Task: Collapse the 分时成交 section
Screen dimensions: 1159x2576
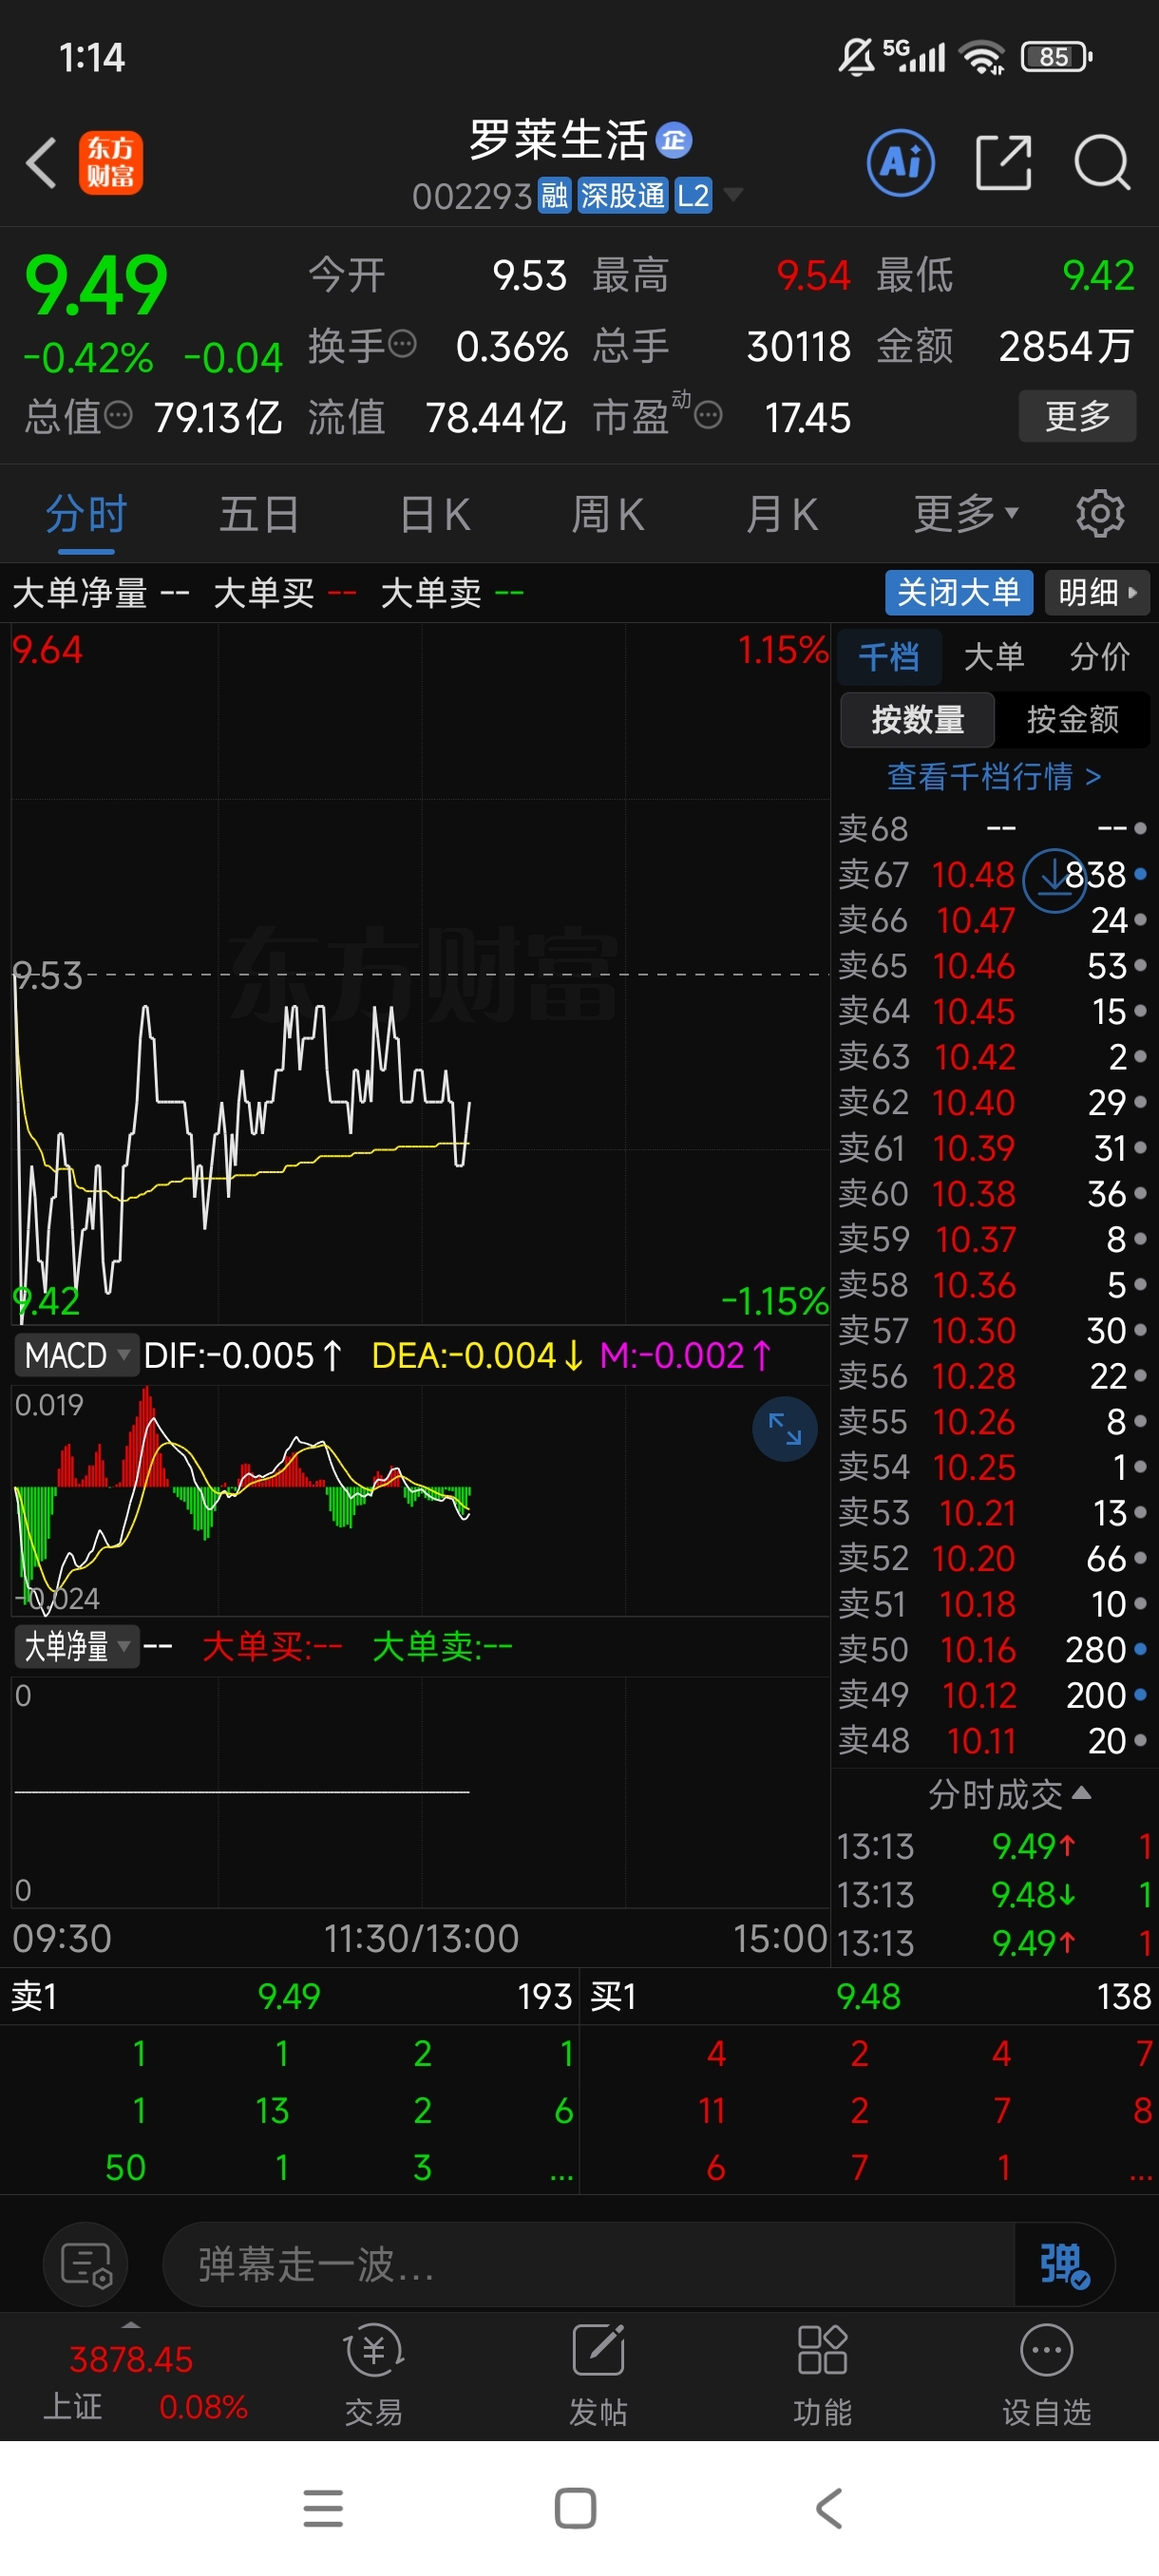Action: [x=1008, y=1795]
